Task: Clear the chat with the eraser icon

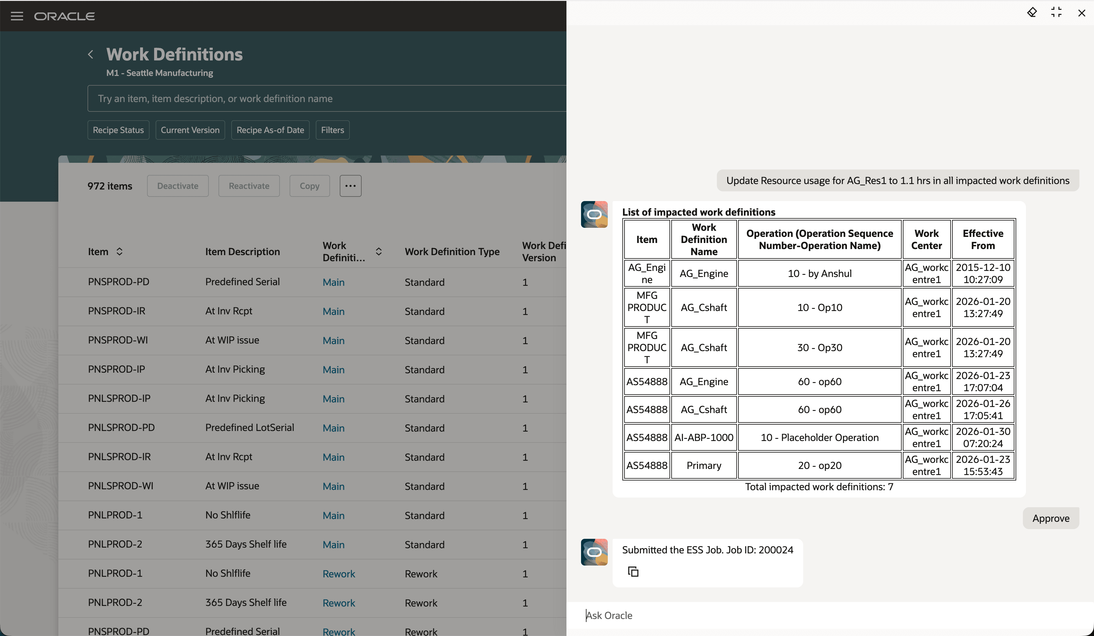Action: click(1032, 12)
